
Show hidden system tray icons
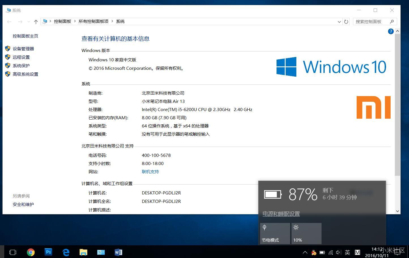point(305,252)
